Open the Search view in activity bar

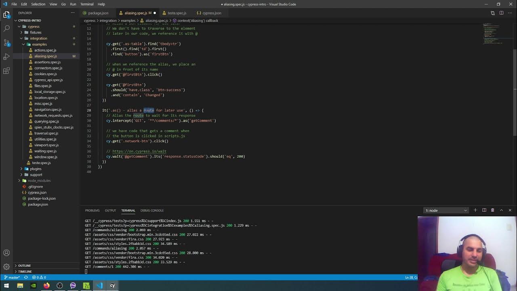(6, 29)
